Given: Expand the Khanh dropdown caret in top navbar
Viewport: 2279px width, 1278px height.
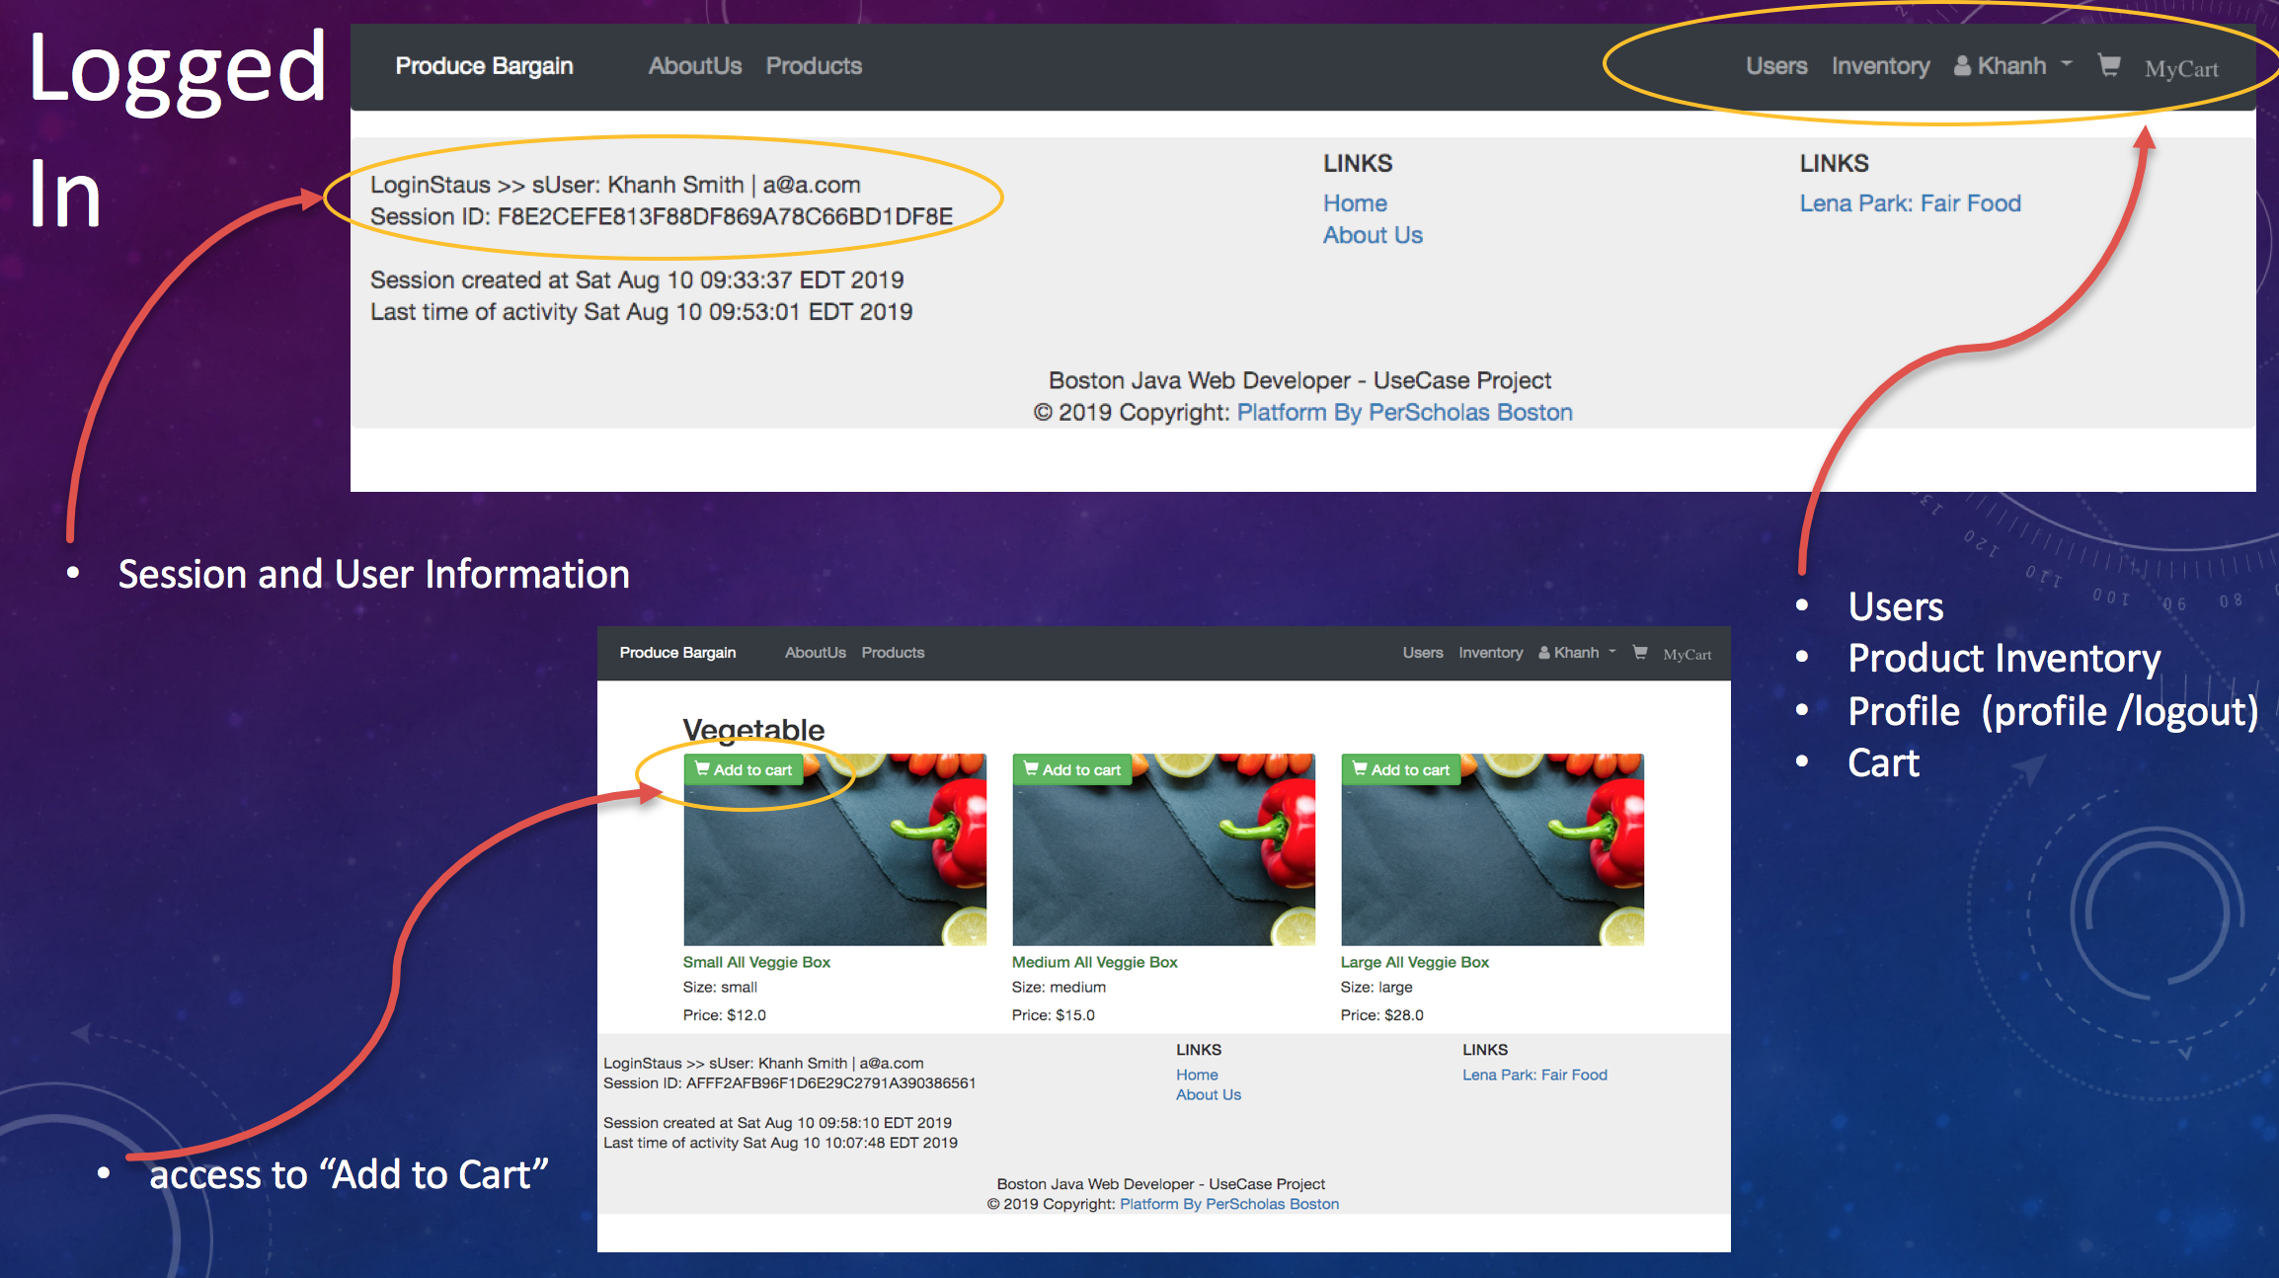Looking at the screenshot, I should pyautogui.click(x=2067, y=64).
